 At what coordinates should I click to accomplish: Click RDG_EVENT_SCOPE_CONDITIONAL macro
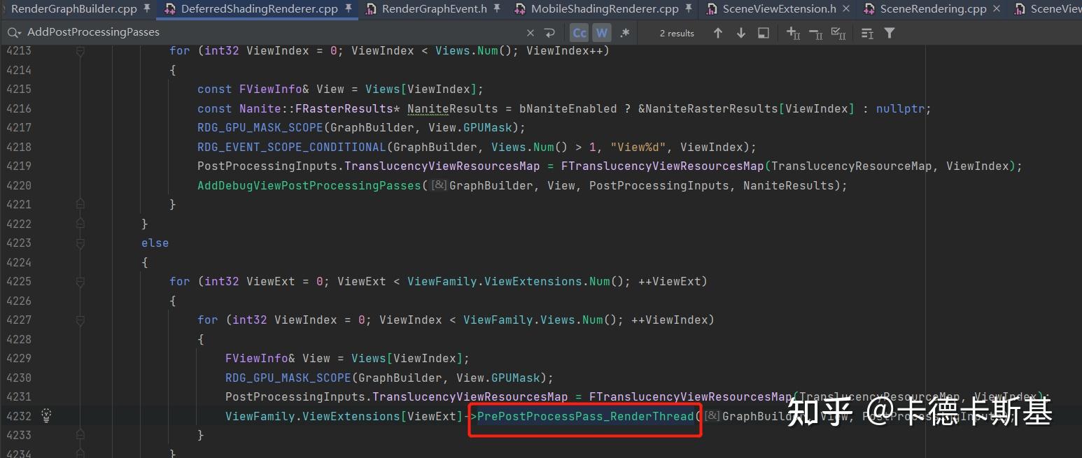tap(292, 147)
